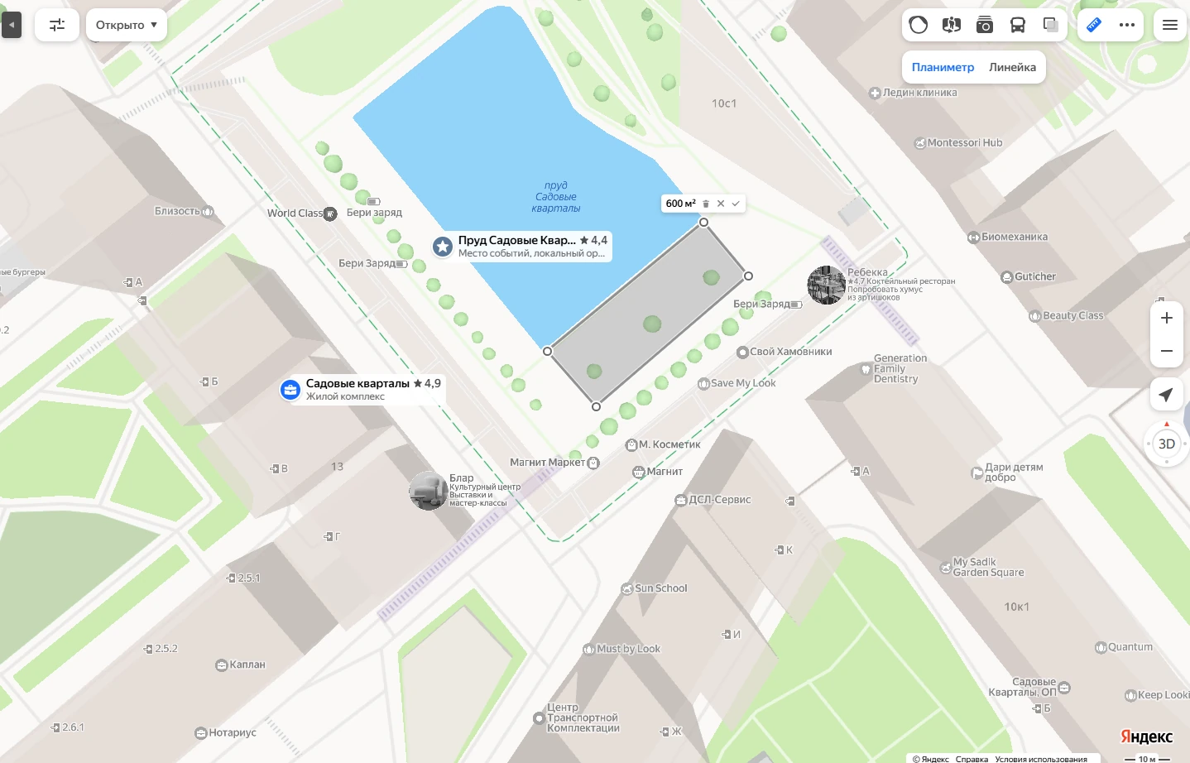The width and height of the screenshot is (1190, 763).
Task: Toggle 3D map view
Action: 1167,444
